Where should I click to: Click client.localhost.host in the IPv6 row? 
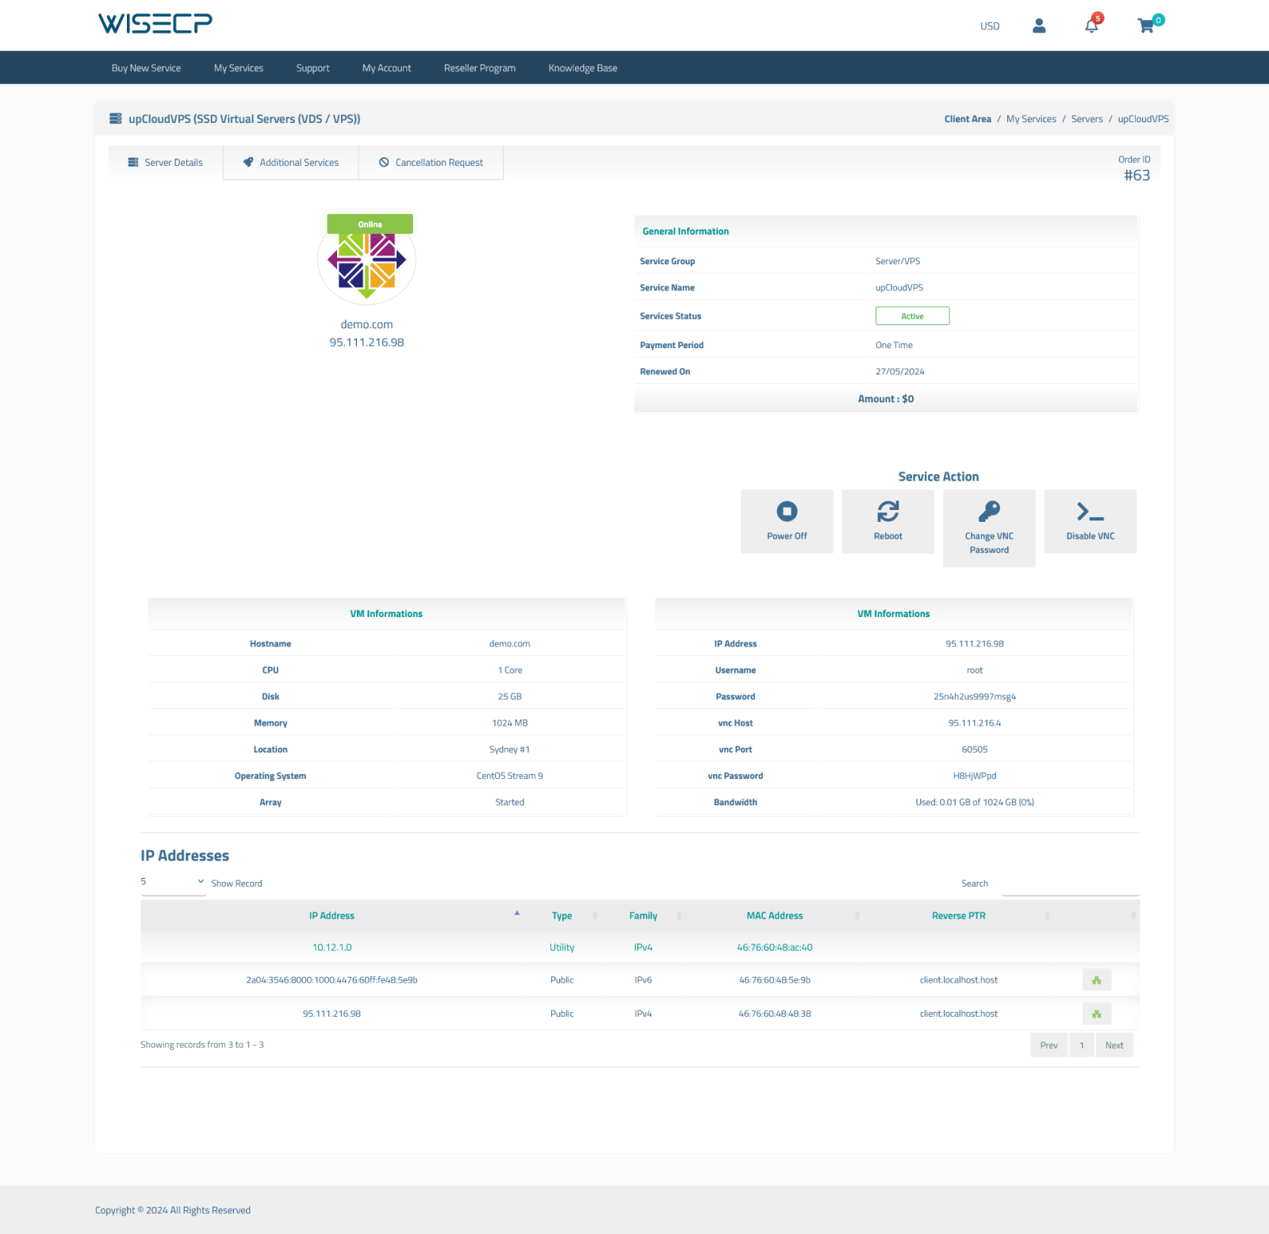click(958, 980)
